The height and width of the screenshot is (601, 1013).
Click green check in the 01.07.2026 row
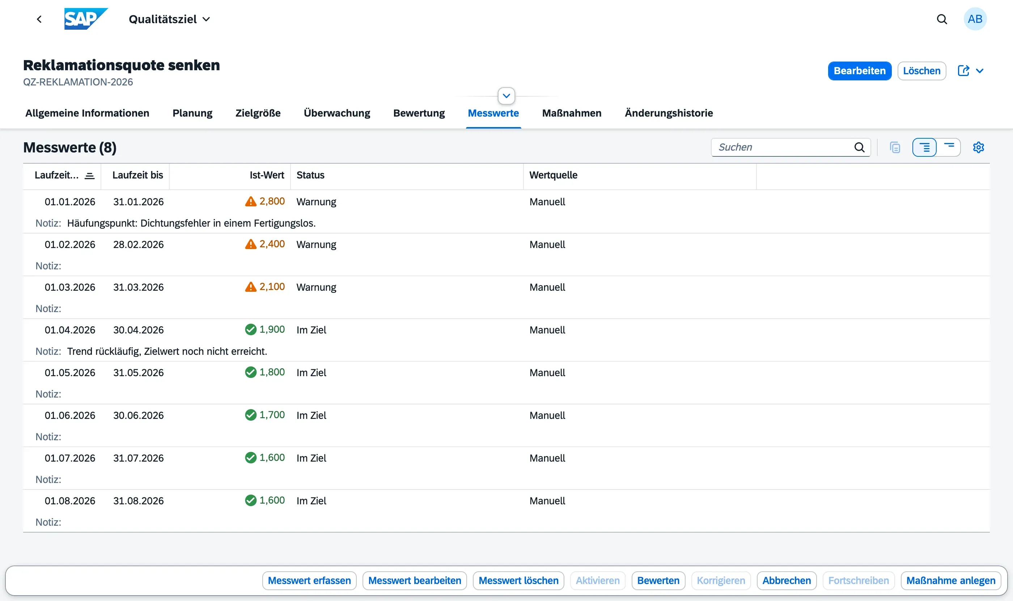(250, 458)
